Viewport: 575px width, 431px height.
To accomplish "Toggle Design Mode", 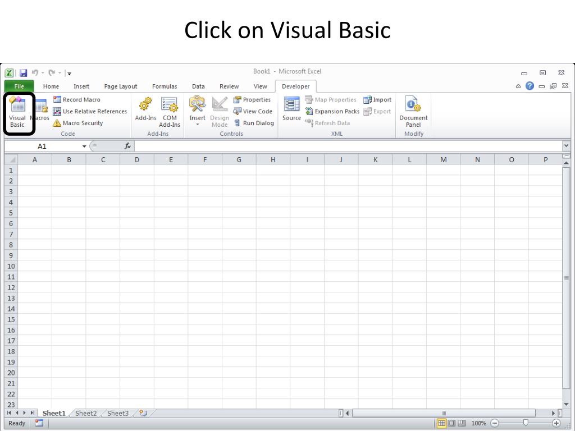I will coord(220,112).
